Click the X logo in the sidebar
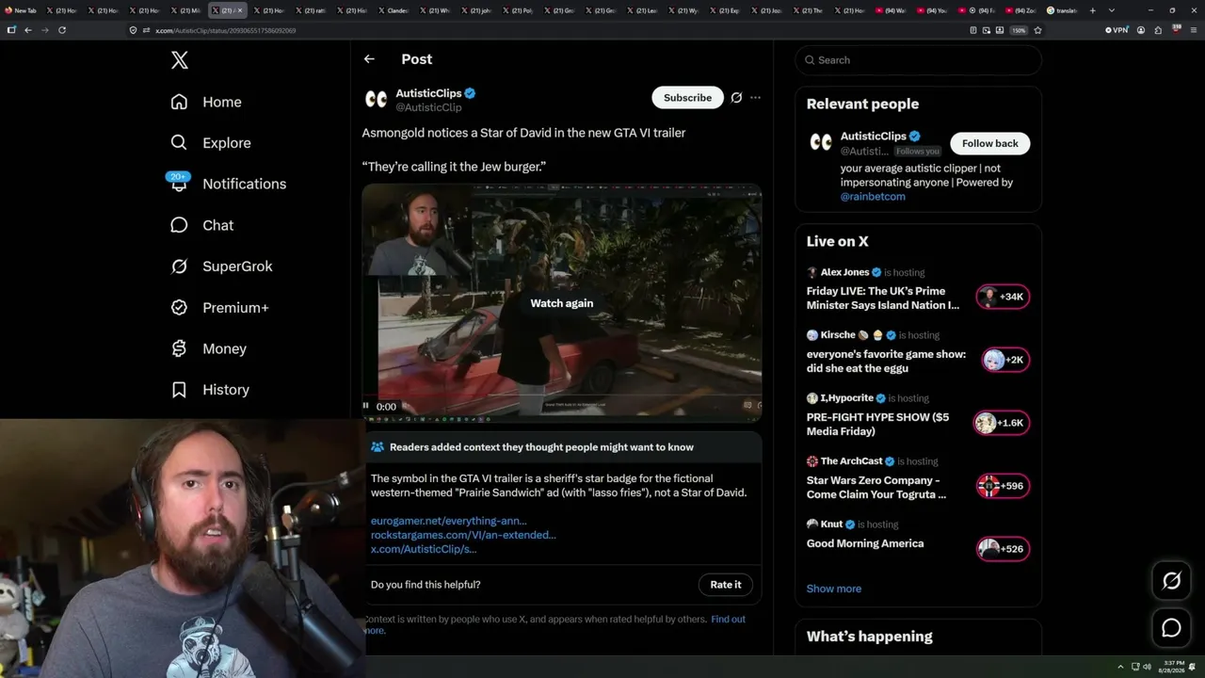 pyautogui.click(x=180, y=60)
